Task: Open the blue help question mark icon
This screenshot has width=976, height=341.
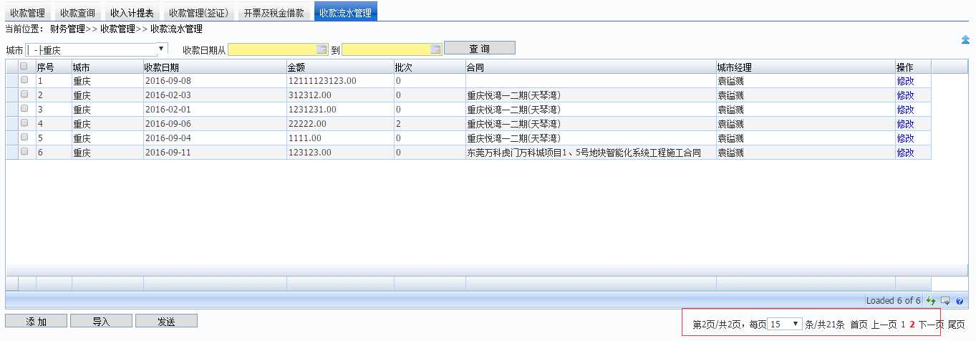Action: [959, 301]
